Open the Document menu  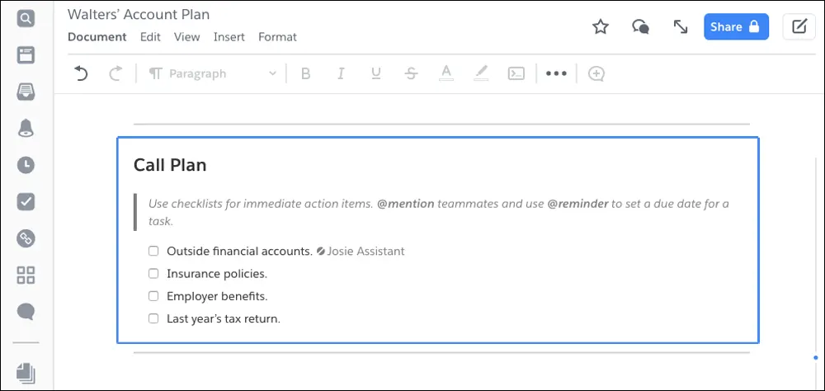(x=97, y=37)
